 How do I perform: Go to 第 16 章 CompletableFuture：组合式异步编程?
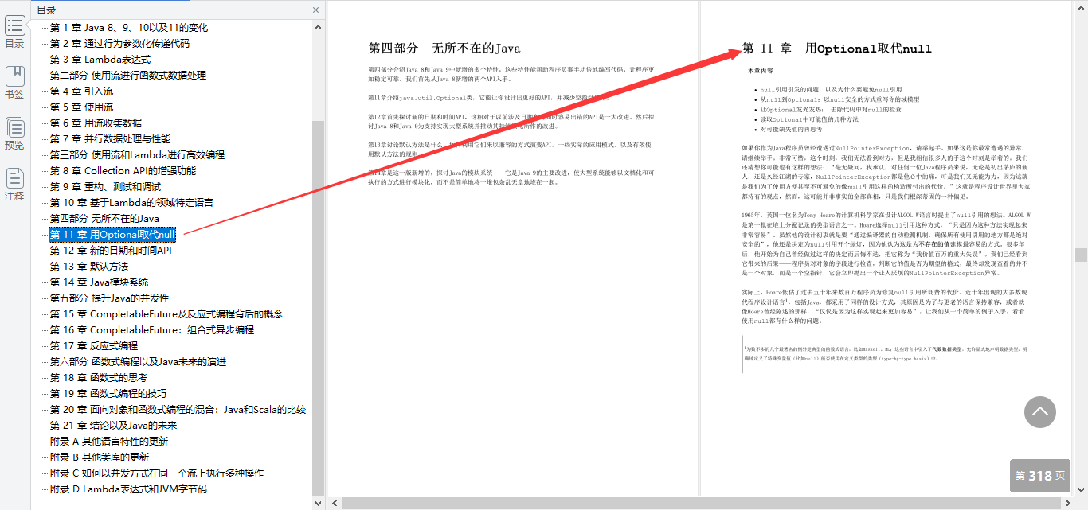[152, 329]
